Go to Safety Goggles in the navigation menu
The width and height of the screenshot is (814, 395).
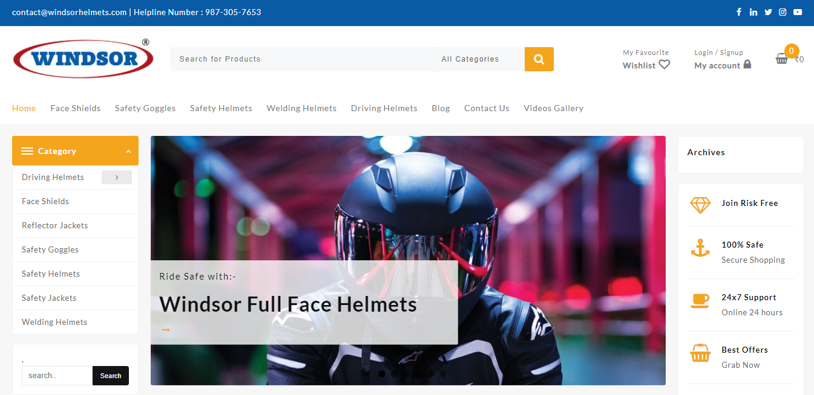point(145,108)
